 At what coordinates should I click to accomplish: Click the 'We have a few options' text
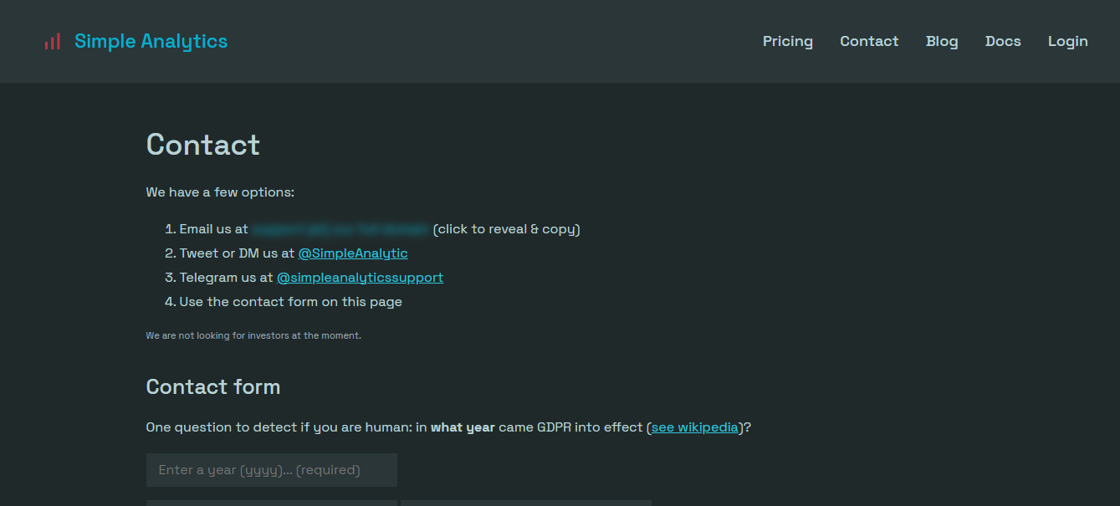220,192
